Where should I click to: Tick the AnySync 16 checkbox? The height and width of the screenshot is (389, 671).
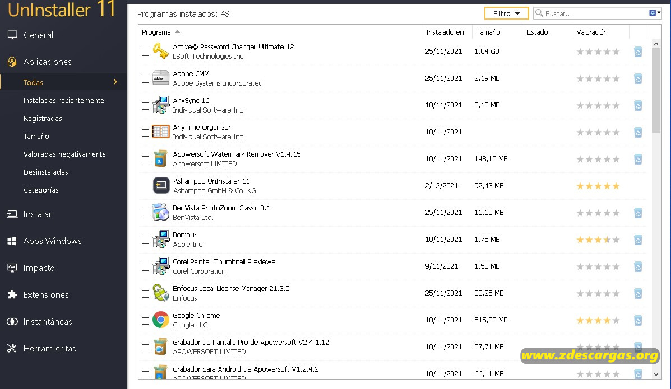point(146,106)
